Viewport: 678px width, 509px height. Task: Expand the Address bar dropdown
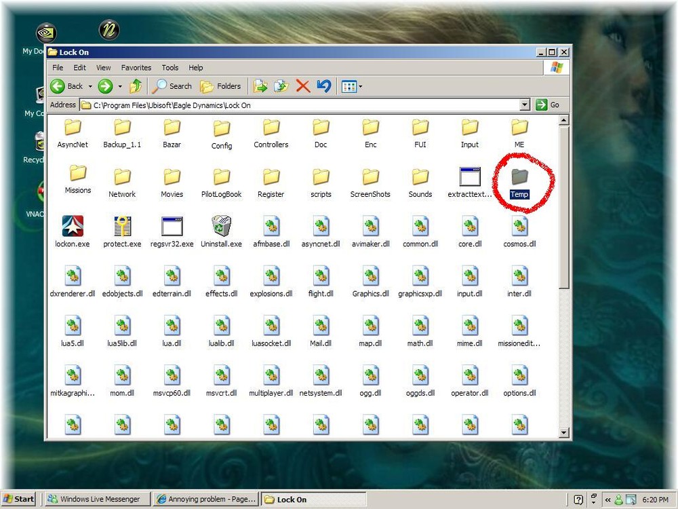click(525, 105)
